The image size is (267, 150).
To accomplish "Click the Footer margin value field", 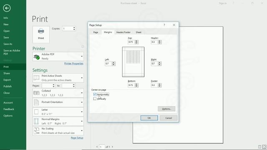I will coord(154,85).
